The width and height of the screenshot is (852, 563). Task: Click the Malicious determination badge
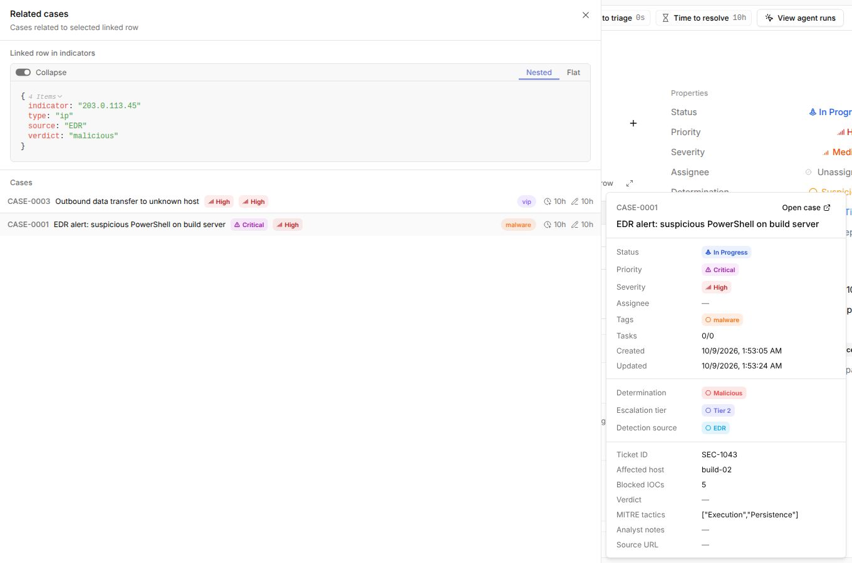[x=724, y=393]
